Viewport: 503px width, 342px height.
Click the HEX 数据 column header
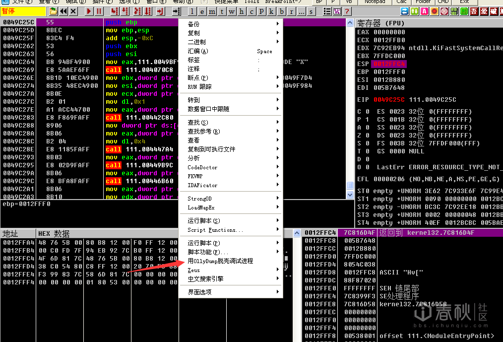[x=108, y=233]
